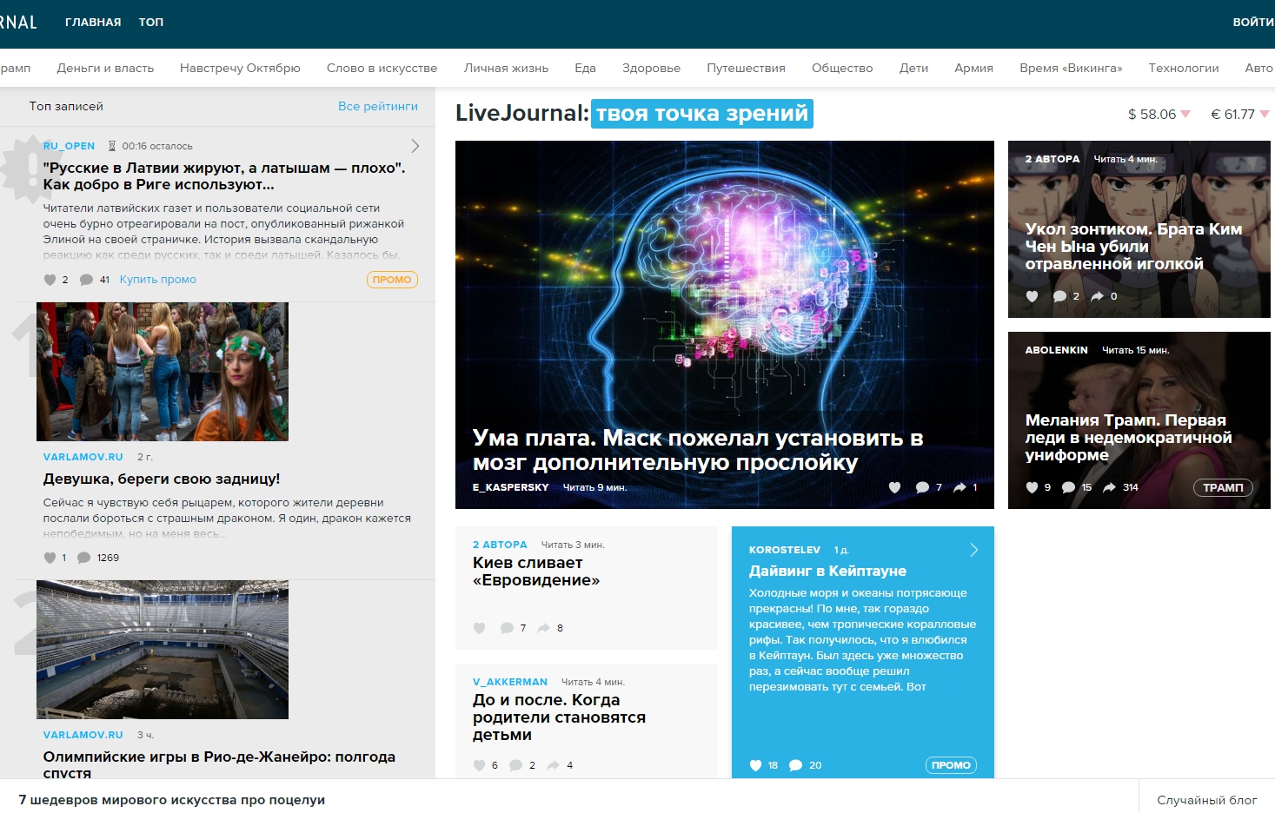The width and height of the screenshot is (1275, 813).
Task: Like 'Укол зонтиком' article with heart icon
Action: point(1032,296)
